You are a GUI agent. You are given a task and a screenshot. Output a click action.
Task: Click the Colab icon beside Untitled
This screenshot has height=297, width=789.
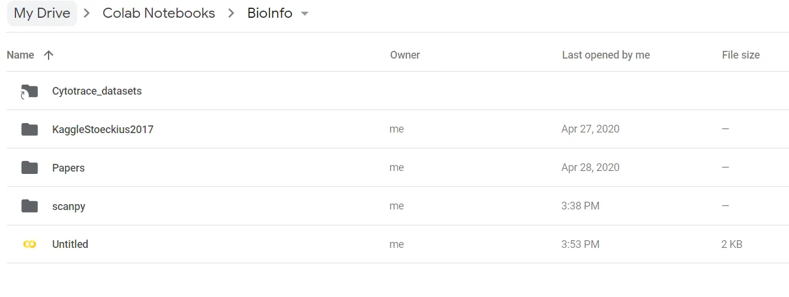[29, 244]
